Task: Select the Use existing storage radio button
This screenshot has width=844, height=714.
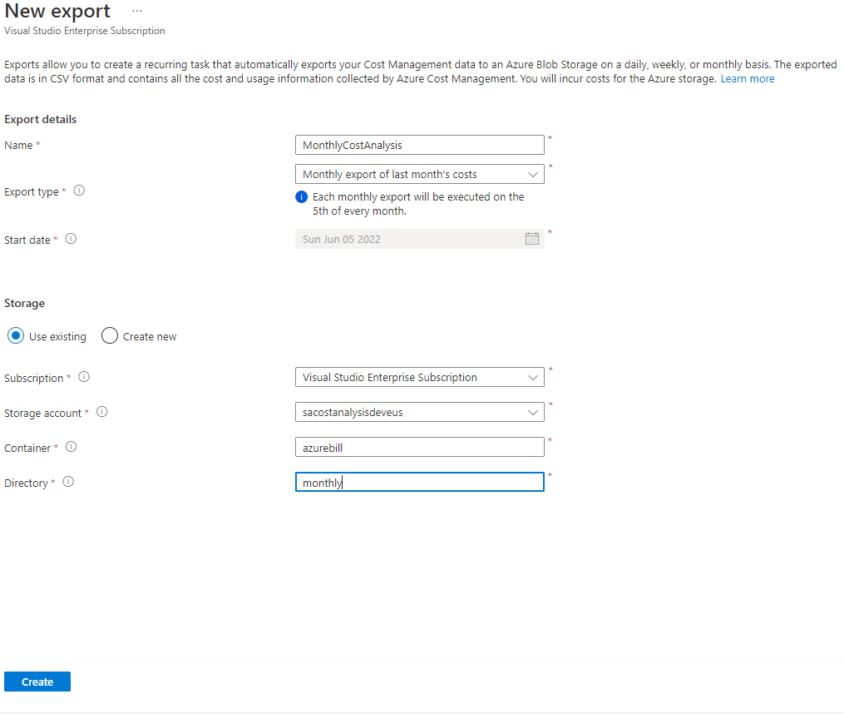Action: coord(16,335)
